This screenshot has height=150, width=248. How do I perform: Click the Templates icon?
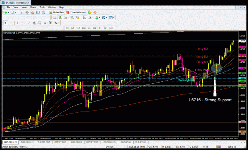[111, 18]
